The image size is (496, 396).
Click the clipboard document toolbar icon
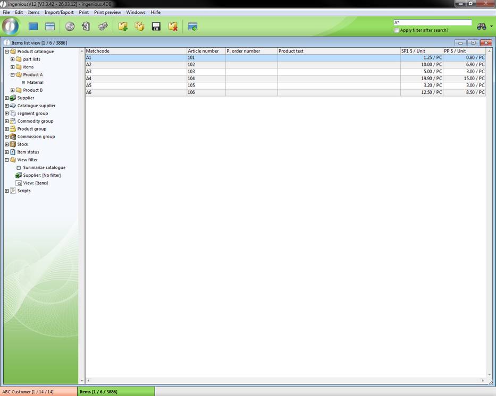[86, 27]
